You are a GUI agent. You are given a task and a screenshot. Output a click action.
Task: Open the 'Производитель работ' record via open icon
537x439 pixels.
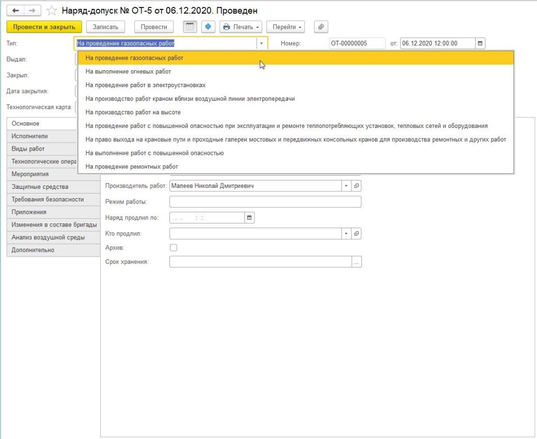pos(356,186)
